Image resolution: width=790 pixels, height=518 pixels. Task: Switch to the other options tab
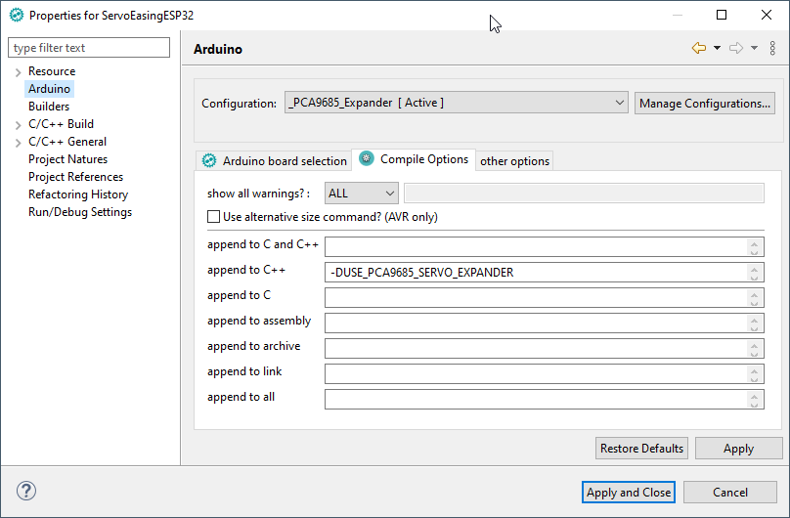coord(514,160)
